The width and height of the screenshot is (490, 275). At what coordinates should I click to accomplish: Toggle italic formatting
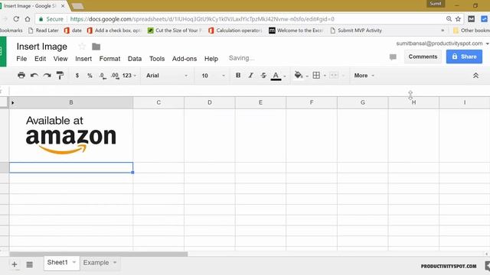pyautogui.click(x=250, y=75)
